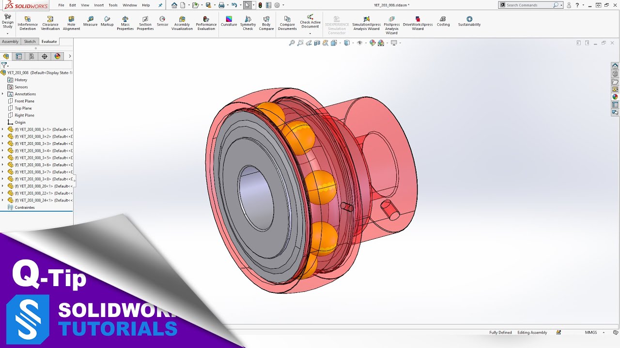This screenshot has height=348, width=620.
Task: Select the History item in tree
Action: (x=17, y=80)
